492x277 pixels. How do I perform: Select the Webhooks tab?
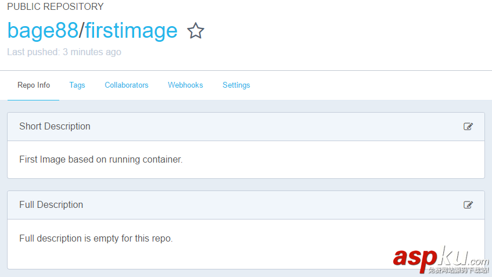[x=185, y=85]
